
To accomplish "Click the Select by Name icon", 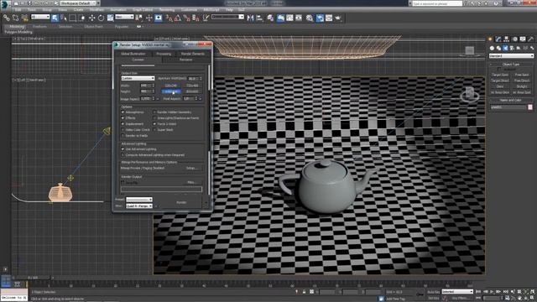I will [x=64, y=18].
